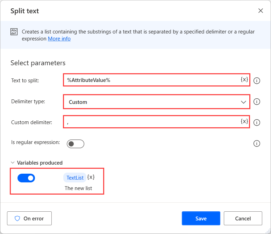Click info icon beside Is regular expression

(x=257, y=143)
